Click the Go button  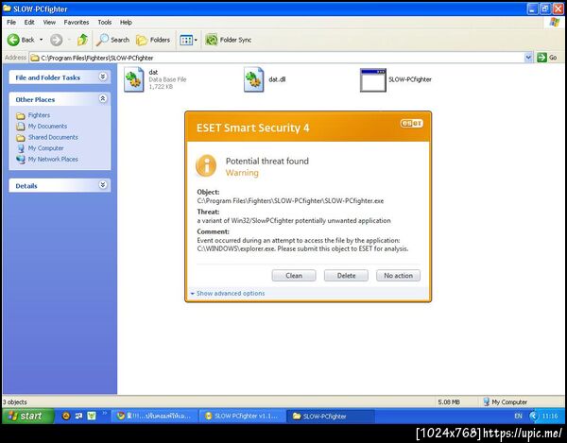tap(547, 58)
